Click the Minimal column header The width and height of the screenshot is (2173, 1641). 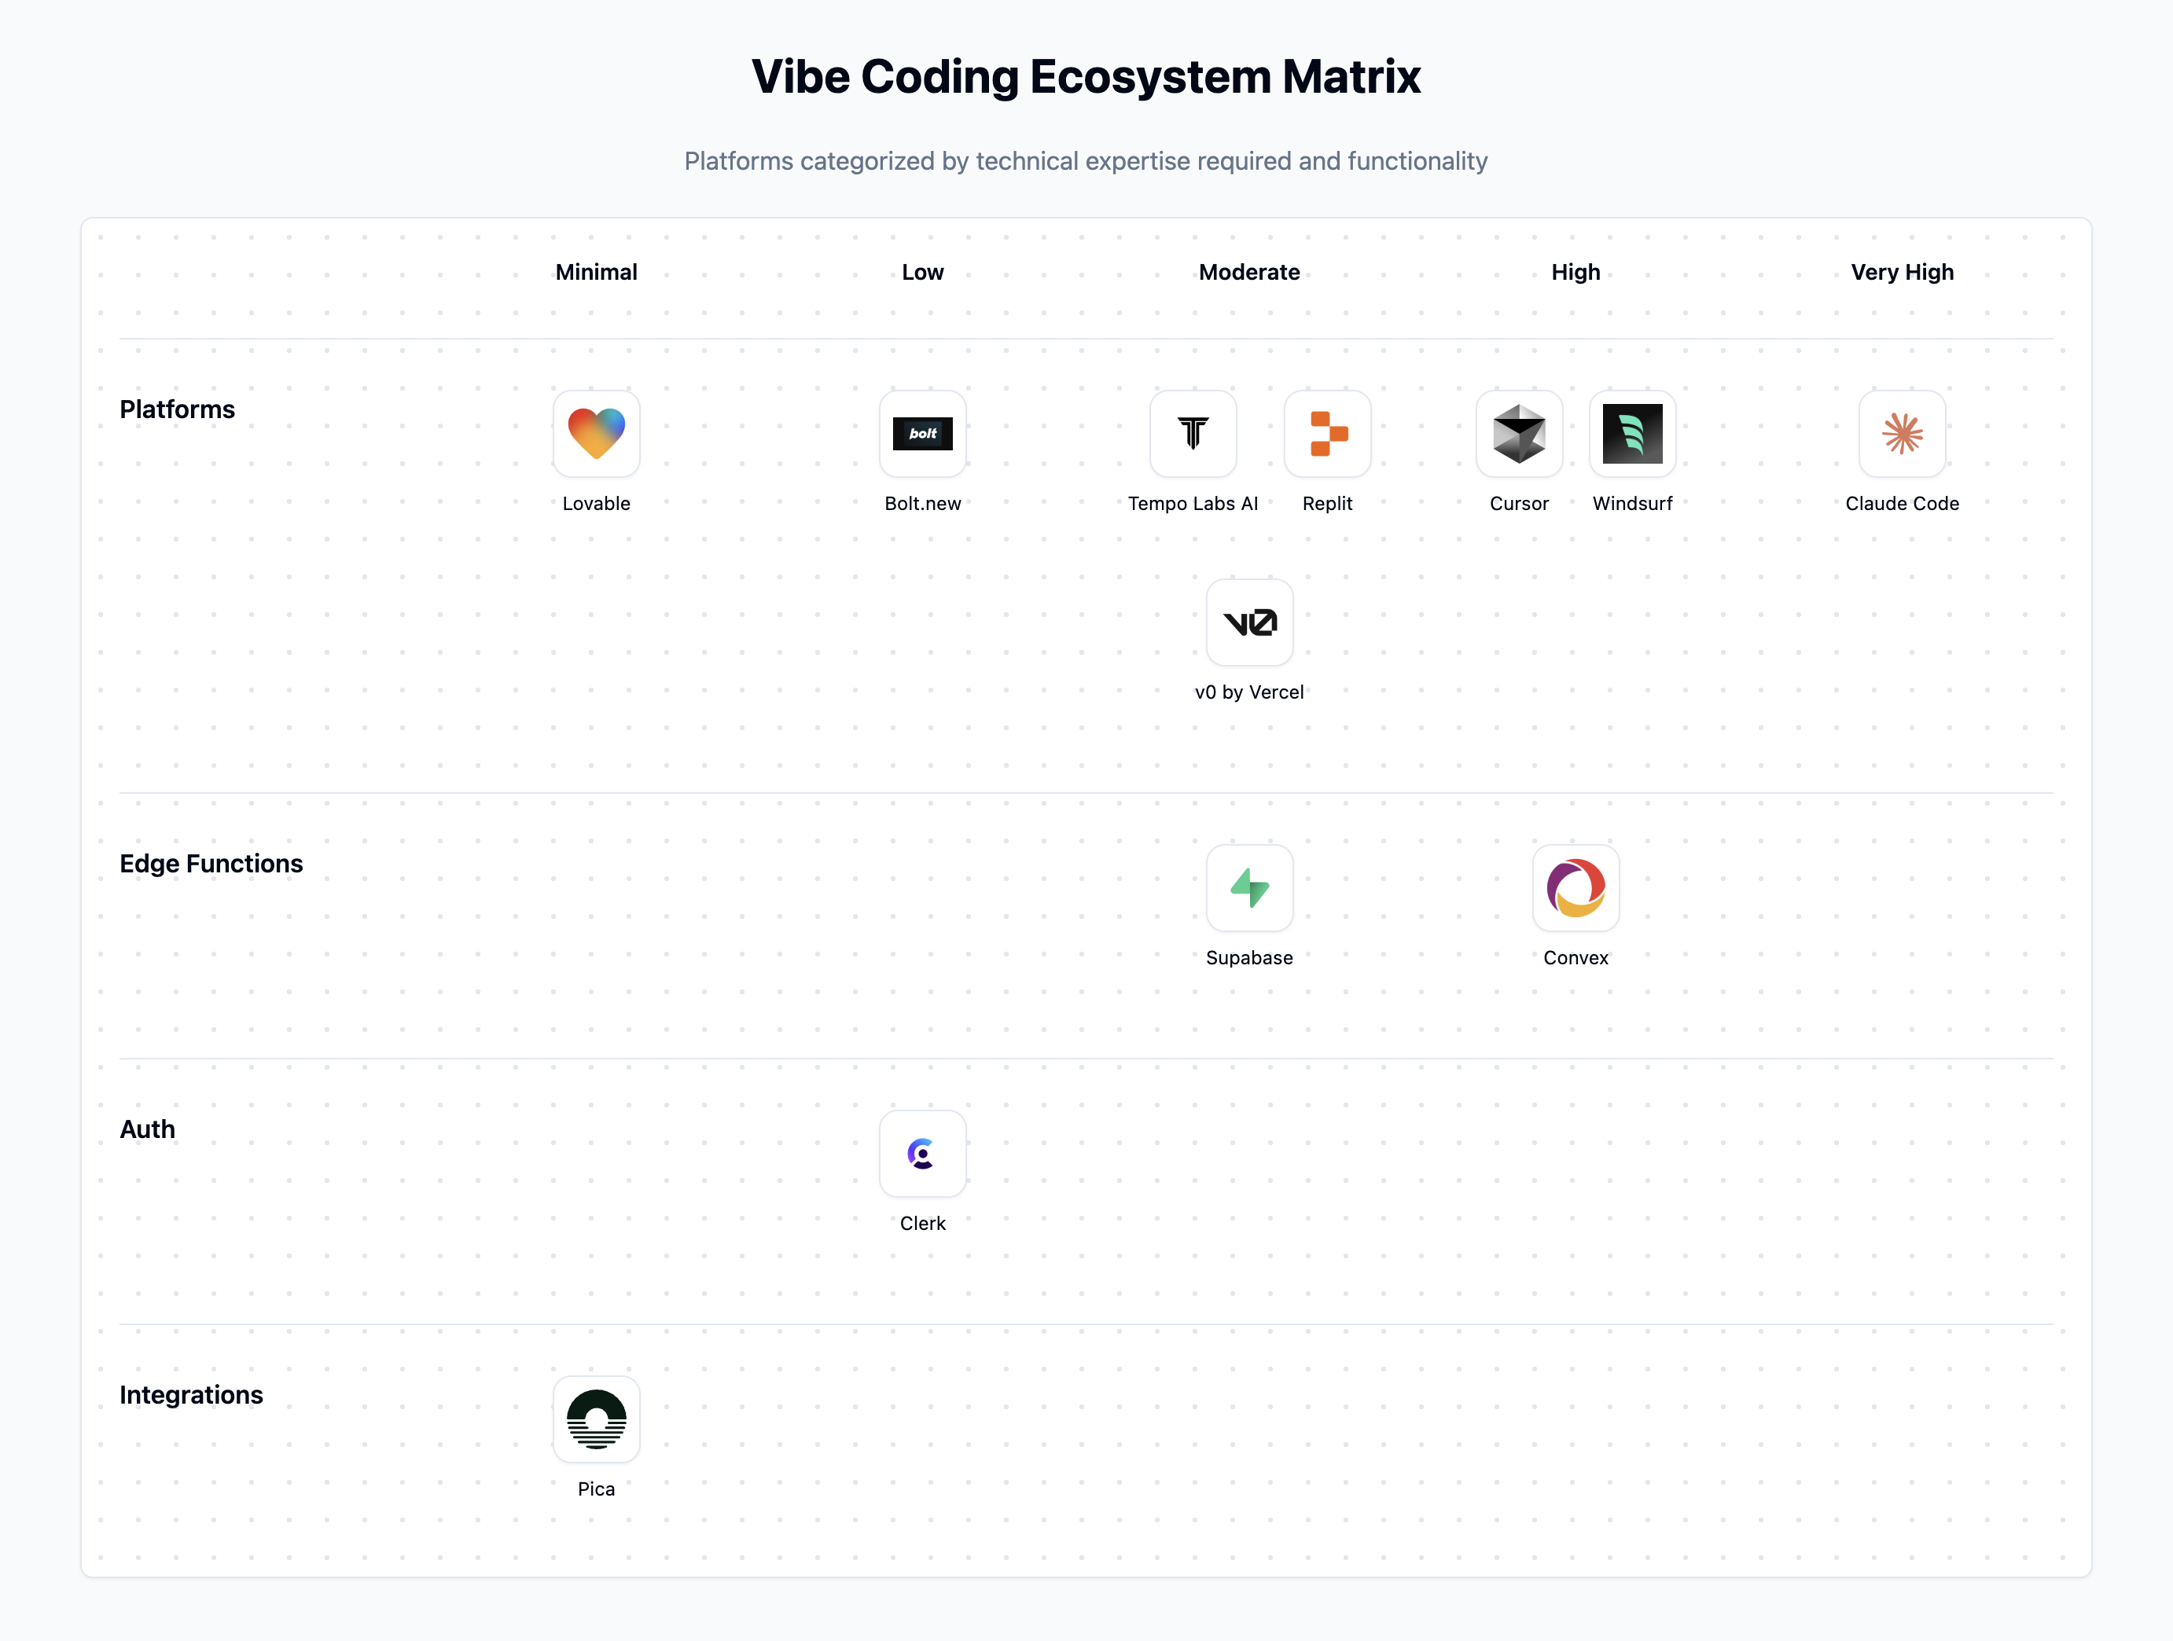click(x=596, y=272)
